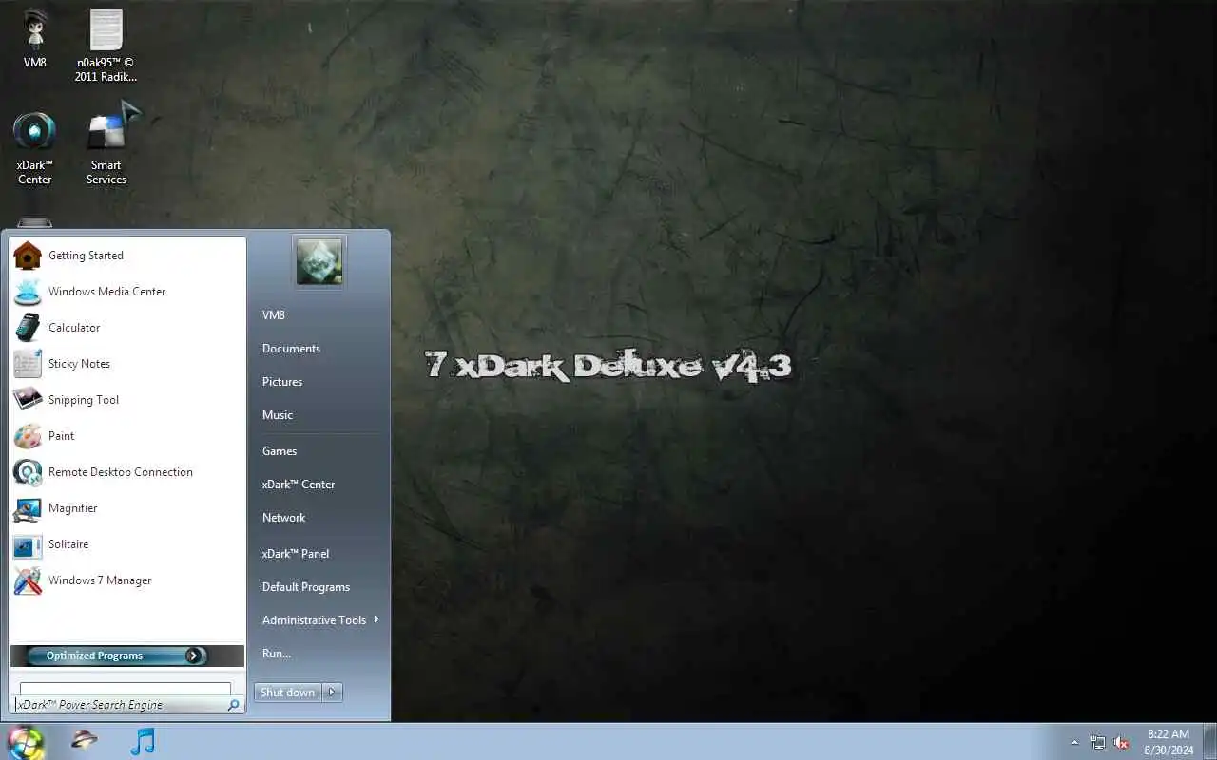Show hidden tray icons arrow
The height and width of the screenshot is (760, 1217).
[x=1075, y=742]
